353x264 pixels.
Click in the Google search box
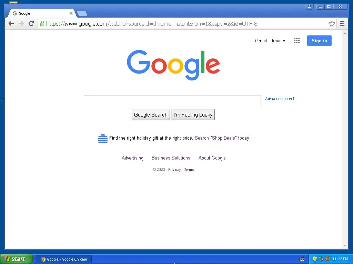pyautogui.click(x=172, y=101)
